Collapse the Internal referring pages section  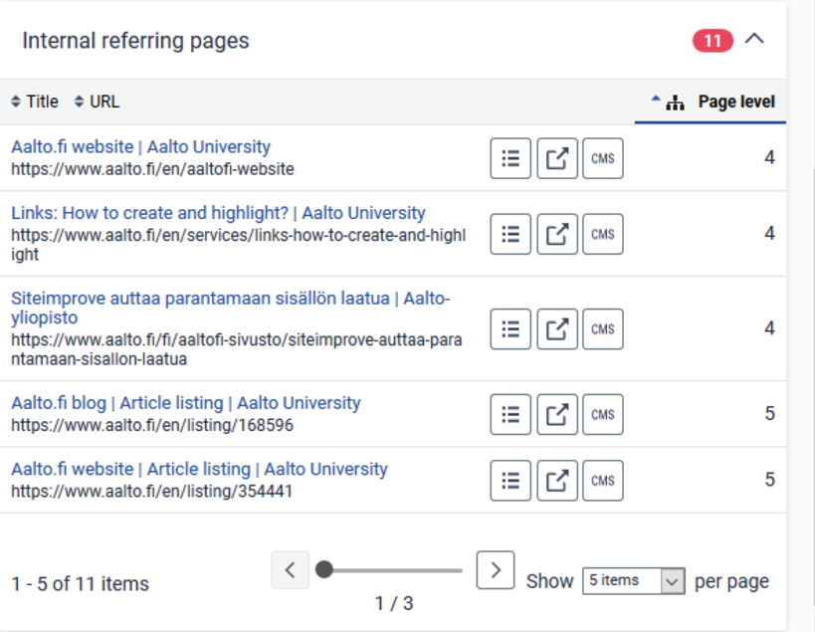coord(755,40)
